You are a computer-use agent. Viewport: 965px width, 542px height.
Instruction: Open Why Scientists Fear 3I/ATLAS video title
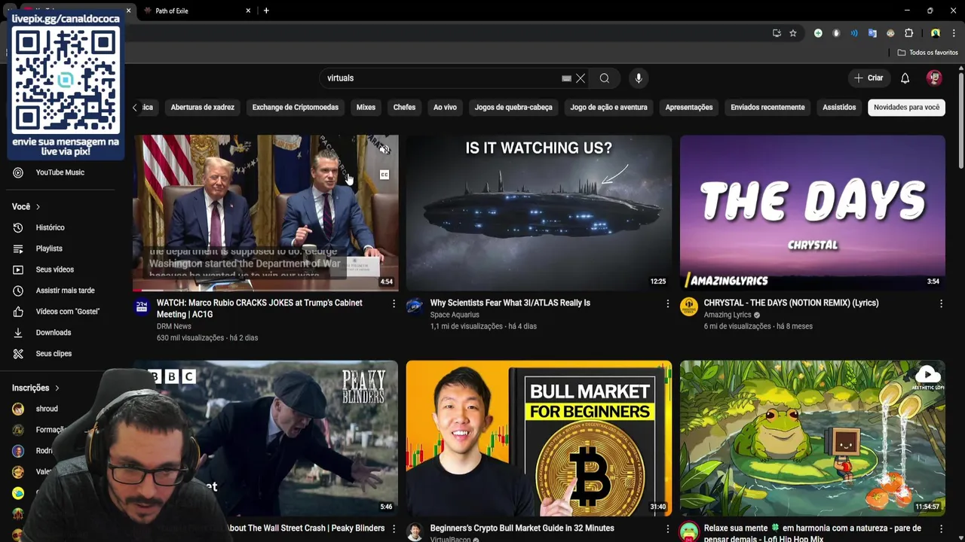(510, 303)
